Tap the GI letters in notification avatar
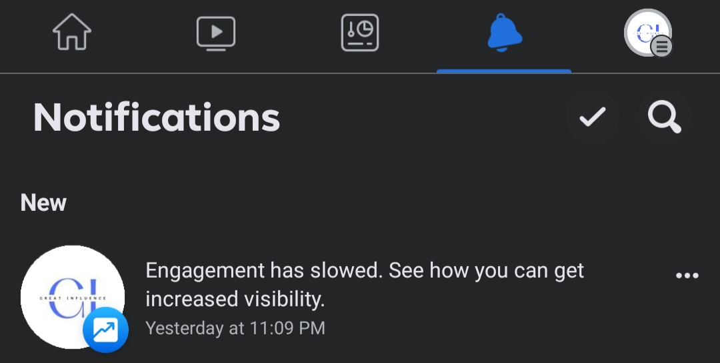 [x=73, y=298]
